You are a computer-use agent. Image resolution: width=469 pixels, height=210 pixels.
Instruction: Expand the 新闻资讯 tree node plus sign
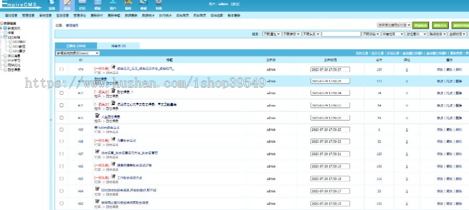click(x=1, y=28)
